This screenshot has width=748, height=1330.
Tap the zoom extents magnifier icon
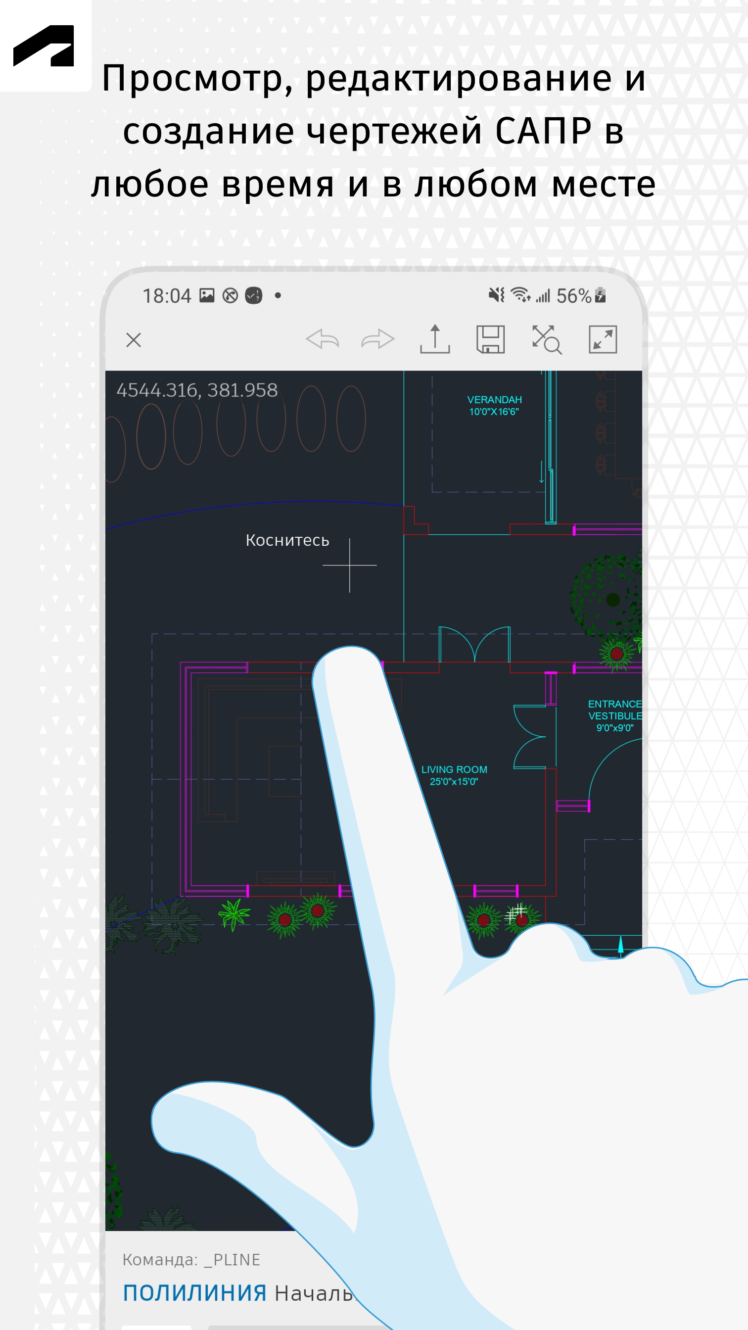(x=547, y=339)
